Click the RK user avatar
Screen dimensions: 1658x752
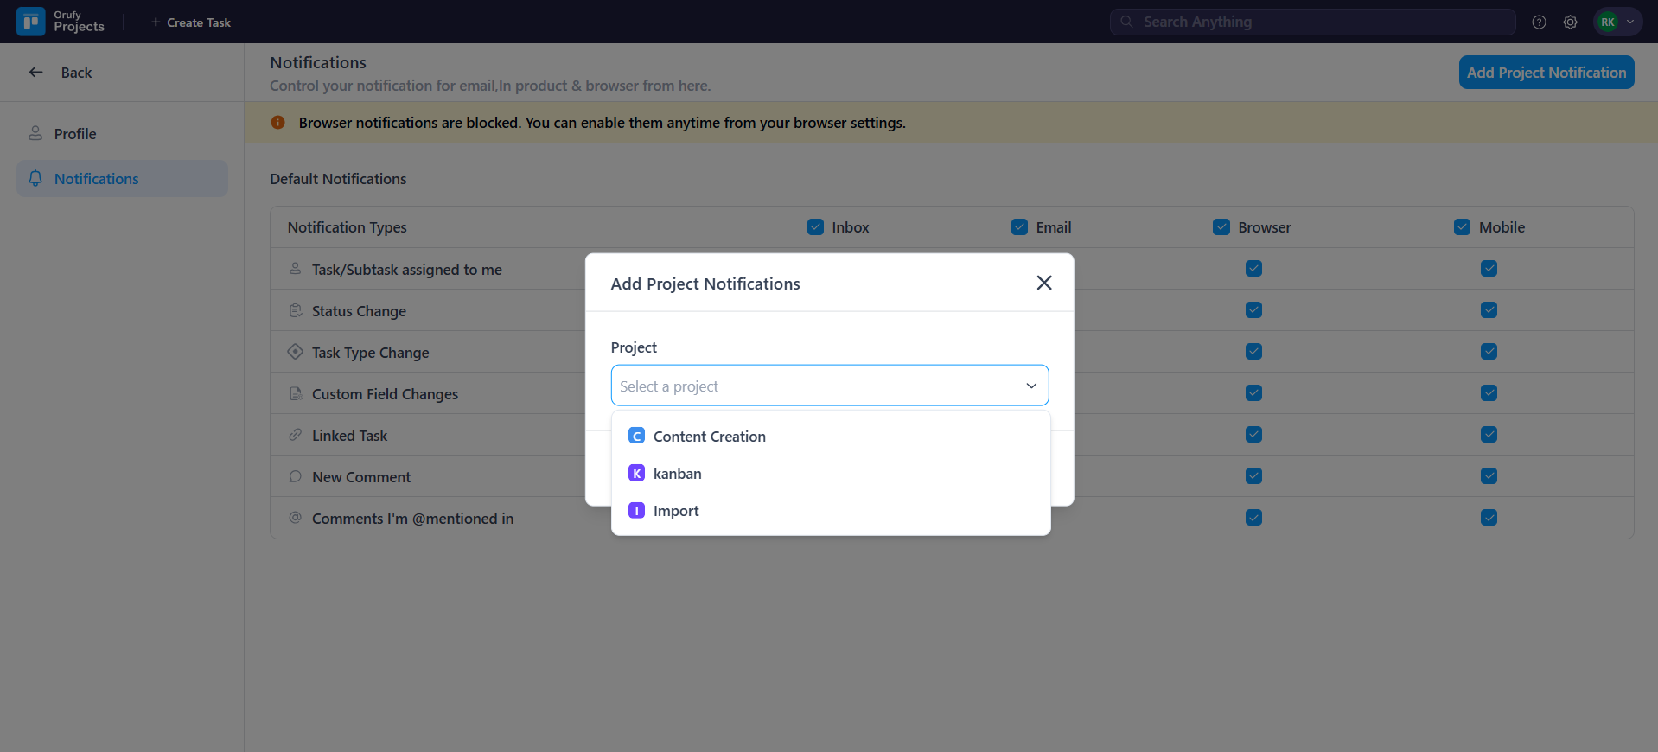(x=1607, y=22)
